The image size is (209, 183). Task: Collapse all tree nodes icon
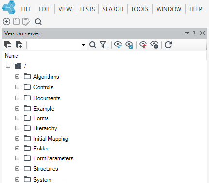coord(8,45)
